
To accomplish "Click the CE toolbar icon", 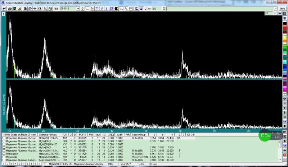I will pos(112,8).
